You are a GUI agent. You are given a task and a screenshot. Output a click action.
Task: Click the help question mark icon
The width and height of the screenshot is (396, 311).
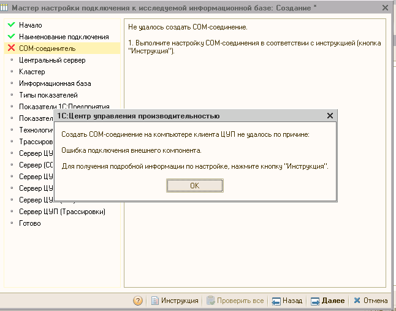point(138,301)
